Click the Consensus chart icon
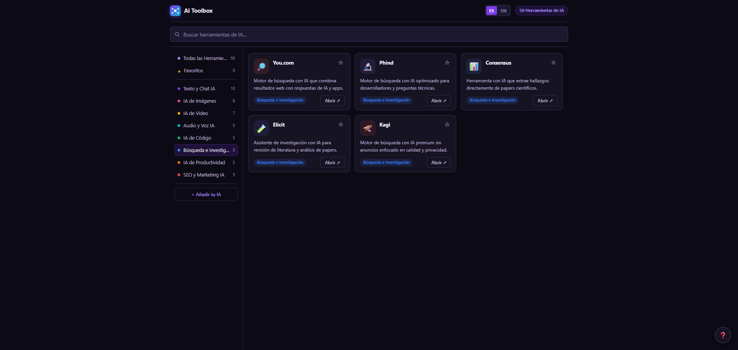Viewport: 738px width, 350px height. [x=474, y=66]
